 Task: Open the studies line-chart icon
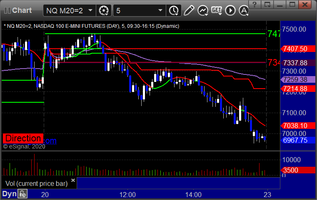pos(203,10)
